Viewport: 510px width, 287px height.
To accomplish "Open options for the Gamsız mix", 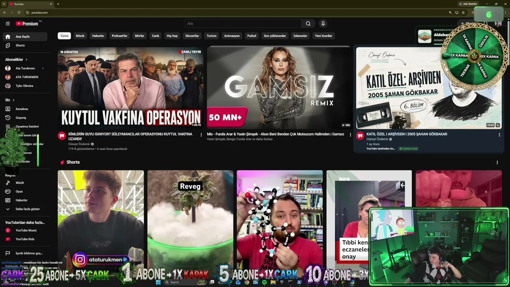I will pos(350,135).
